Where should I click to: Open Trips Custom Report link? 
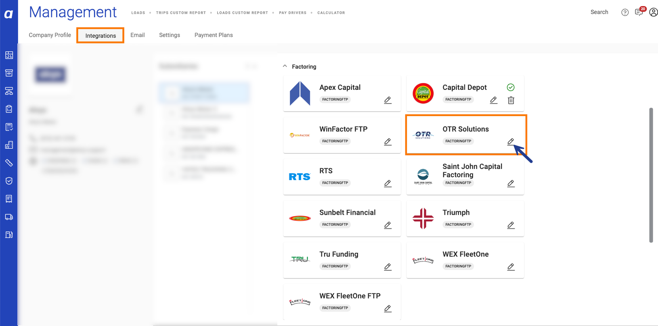pyautogui.click(x=181, y=13)
